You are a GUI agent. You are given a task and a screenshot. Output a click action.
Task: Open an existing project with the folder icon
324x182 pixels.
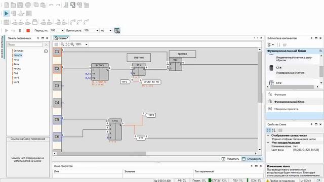(13, 5)
